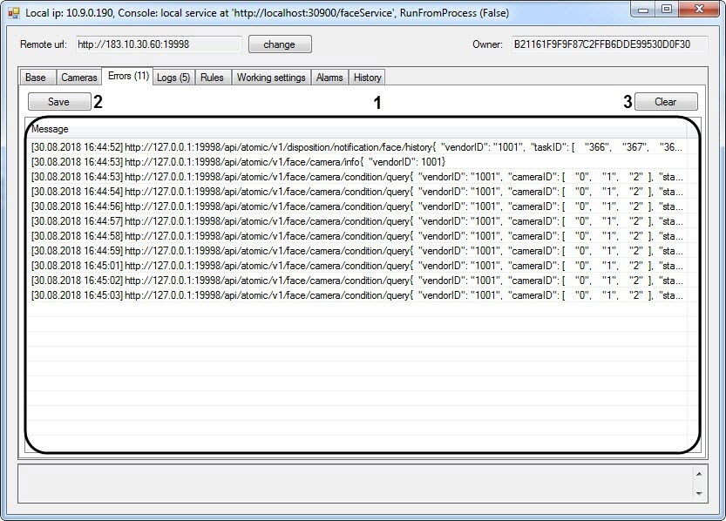Select the 16:44:53 camera/info error row
The width and height of the screenshot is (726, 521).
click(356, 162)
